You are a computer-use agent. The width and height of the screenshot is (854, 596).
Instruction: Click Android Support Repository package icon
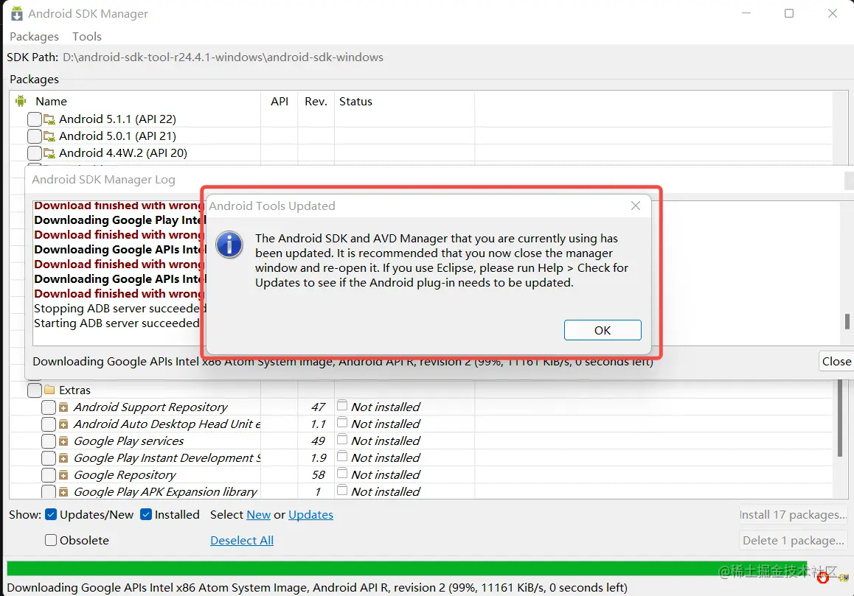pyautogui.click(x=63, y=407)
